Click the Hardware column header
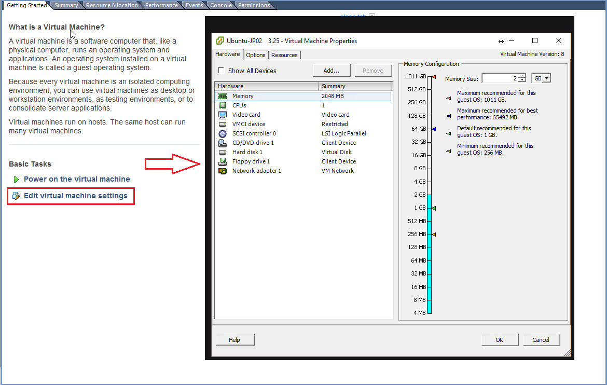This screenshot has width=607, height=385. [x=266, y=86]
